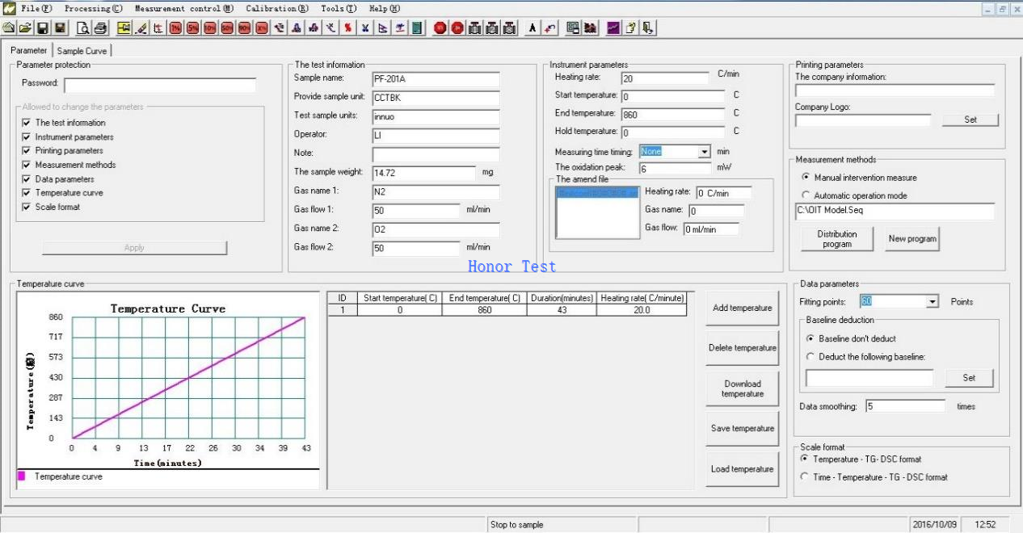1023x533 pixels.
Task: Toggle the Scale format checkbox
Action: (x=26, y=207)
